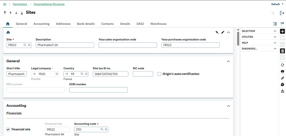
Task: Switch to the General tab
Action: 21,24
